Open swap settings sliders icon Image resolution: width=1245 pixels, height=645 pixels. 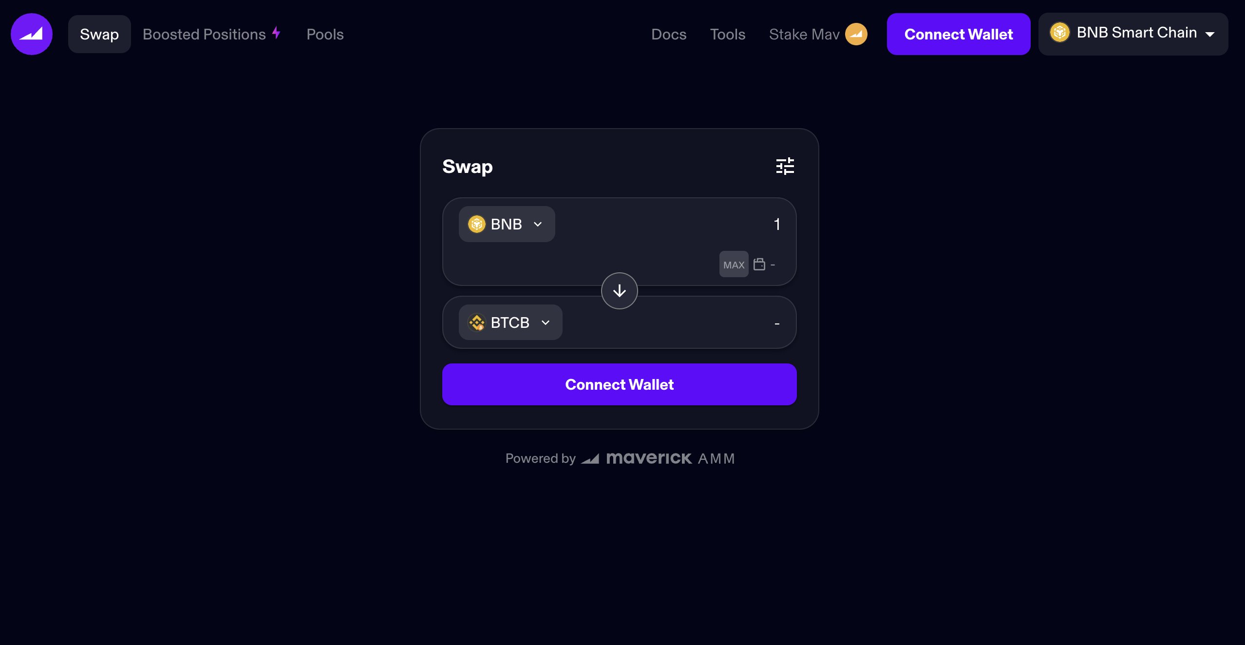point(785,166)
